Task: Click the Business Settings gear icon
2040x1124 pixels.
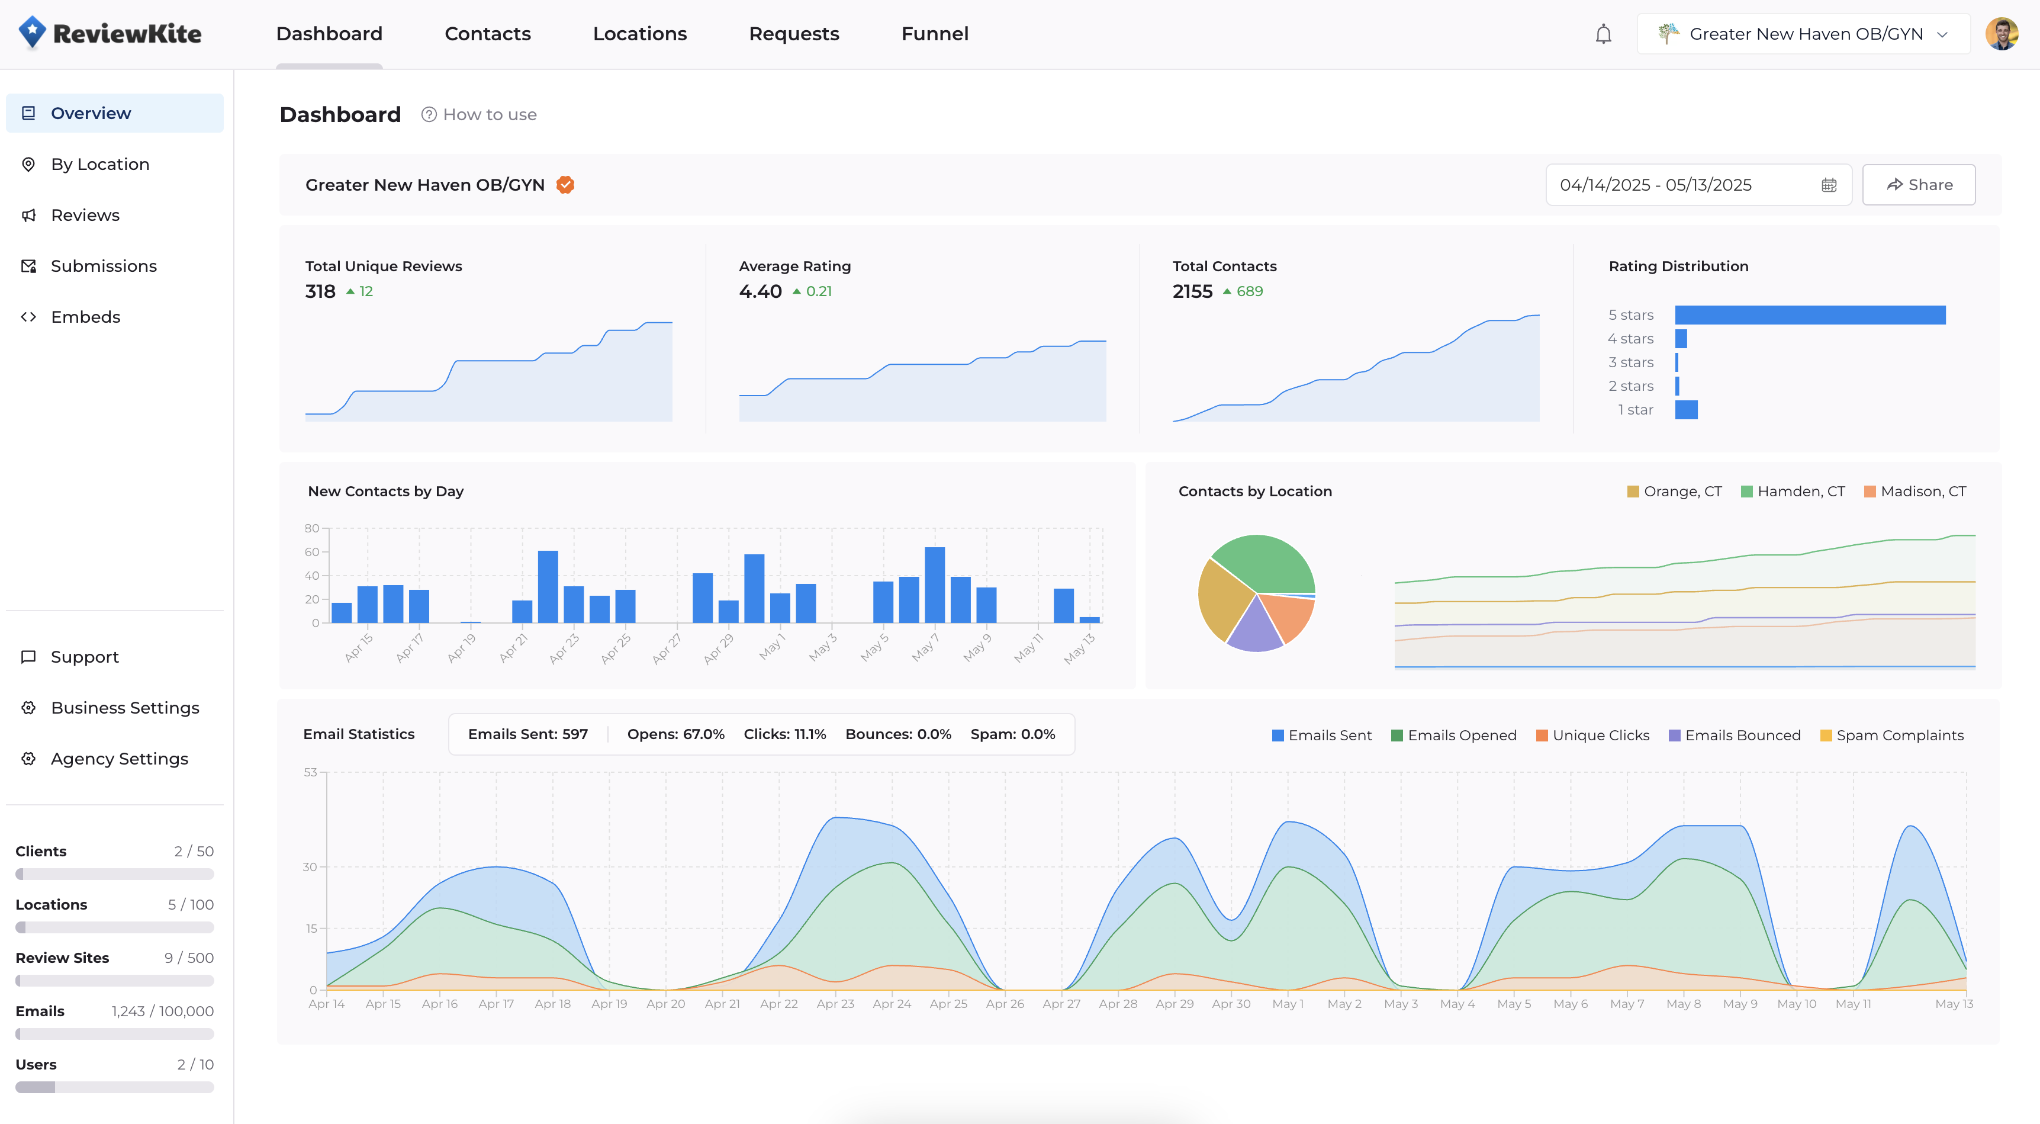Action: [x=28, y=708]
